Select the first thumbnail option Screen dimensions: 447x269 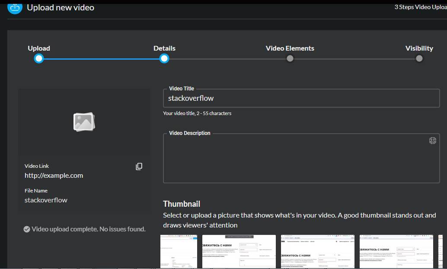(x=179, y=251)
